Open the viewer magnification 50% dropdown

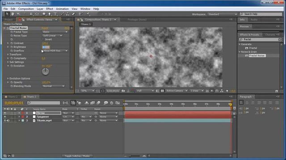point(88,91)
